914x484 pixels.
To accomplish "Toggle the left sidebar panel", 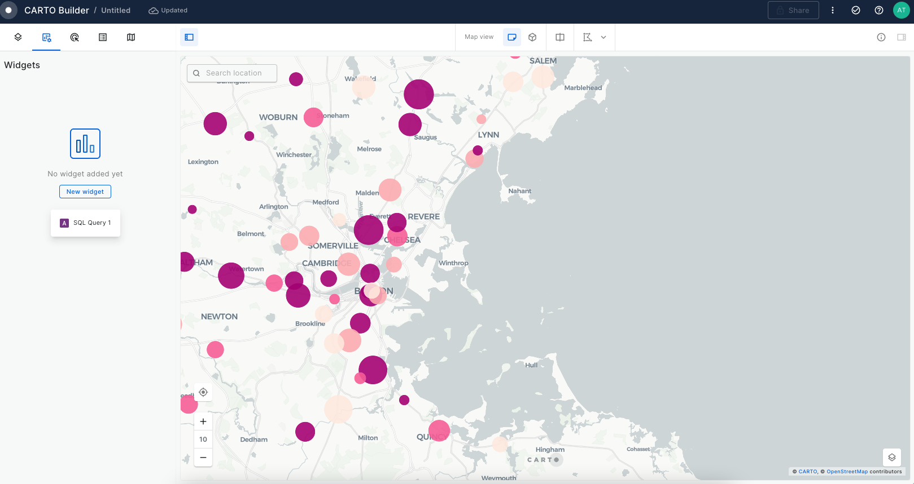I will tap(189, 37).
